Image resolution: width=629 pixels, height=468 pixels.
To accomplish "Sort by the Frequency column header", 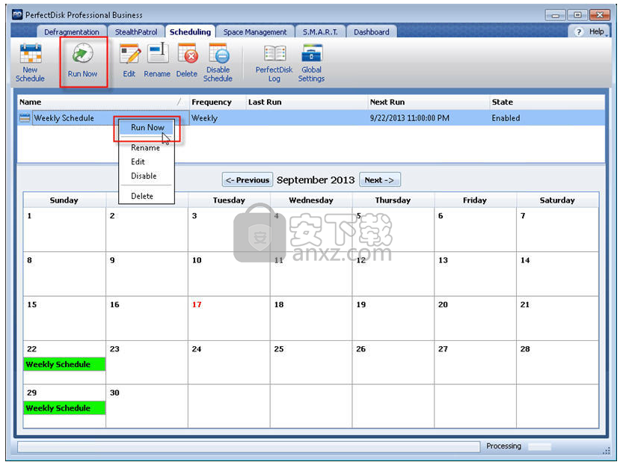I will (218, 102).
